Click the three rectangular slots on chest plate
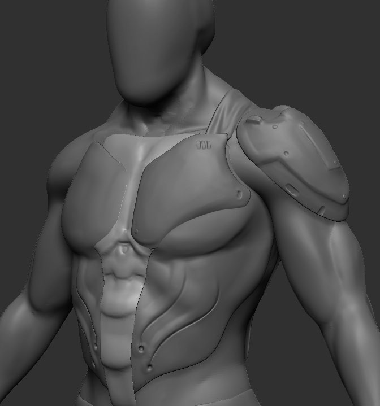Image resolution: width=380 pixels, height=406 pixels. click(204, 145)
